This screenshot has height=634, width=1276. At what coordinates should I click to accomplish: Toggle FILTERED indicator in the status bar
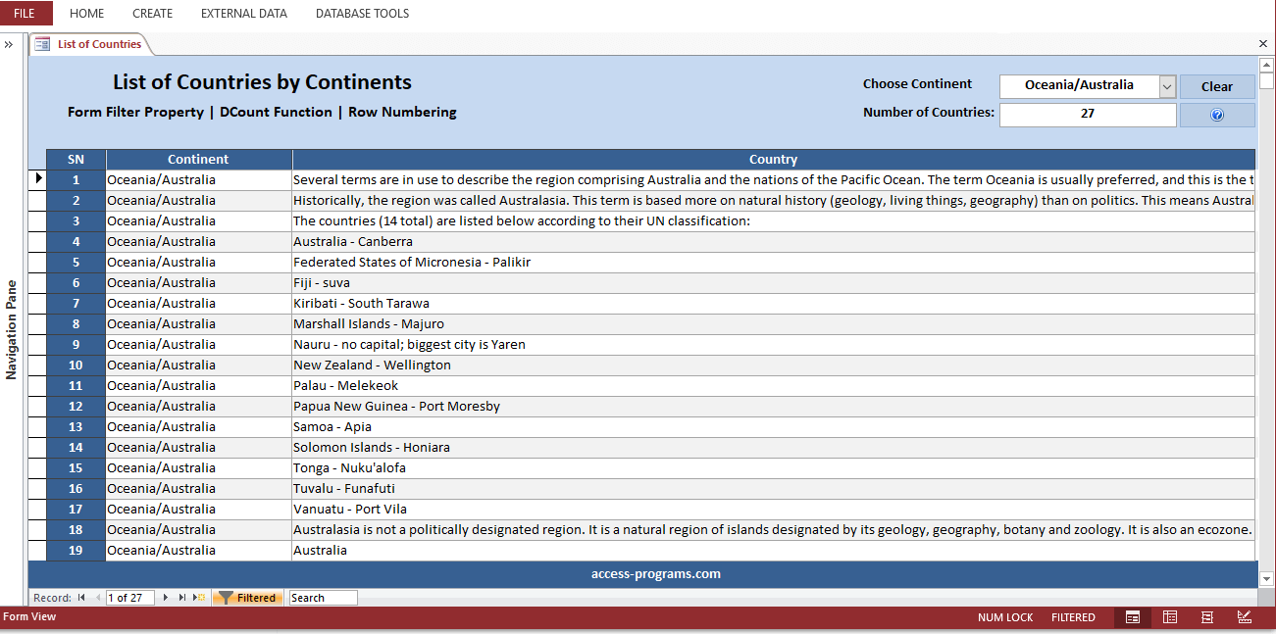(1073, 617)
